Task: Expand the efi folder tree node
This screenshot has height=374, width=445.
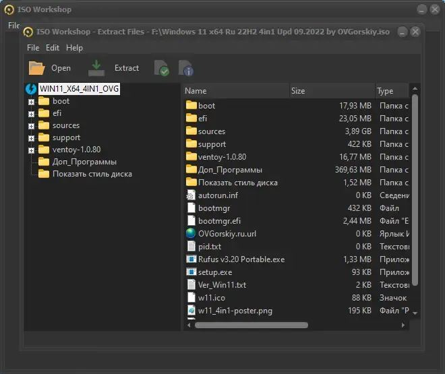Action: pos(31,114)
